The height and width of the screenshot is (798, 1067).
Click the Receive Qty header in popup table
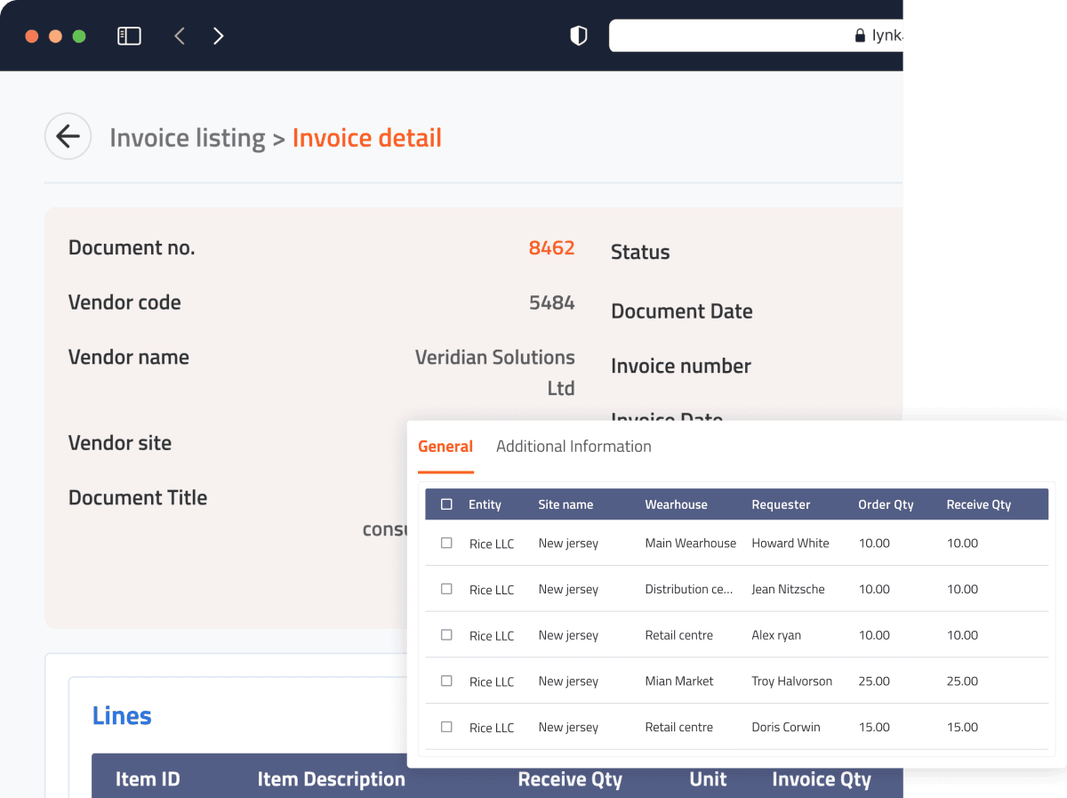click(979, 504)
